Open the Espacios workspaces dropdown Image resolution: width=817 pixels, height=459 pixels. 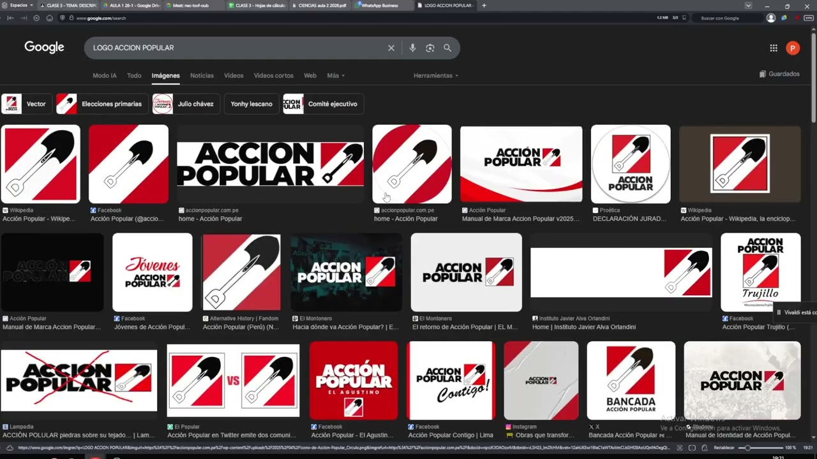pos(19,5)
